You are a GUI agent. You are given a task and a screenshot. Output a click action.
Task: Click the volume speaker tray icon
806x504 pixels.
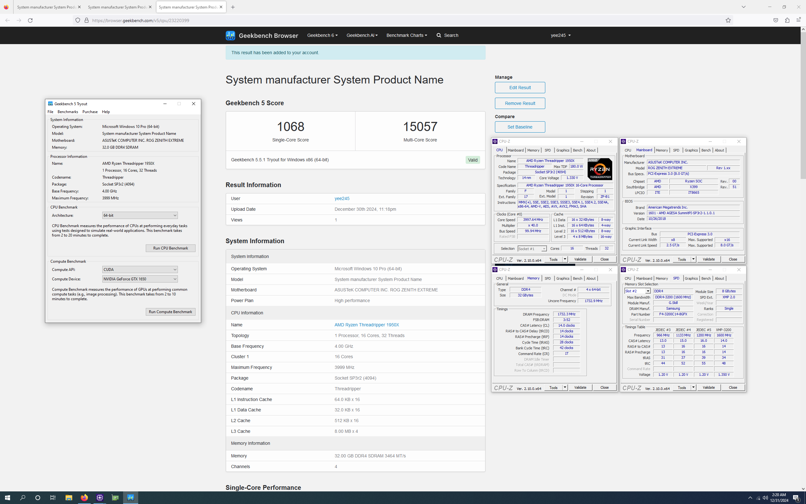click(765, 498)
